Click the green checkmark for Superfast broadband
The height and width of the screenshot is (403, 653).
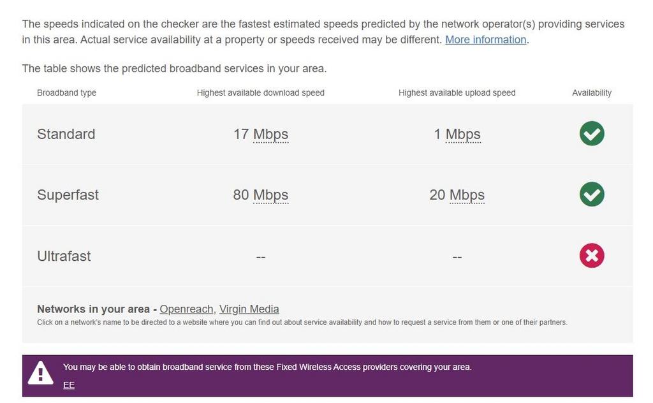tap(592, 194)
